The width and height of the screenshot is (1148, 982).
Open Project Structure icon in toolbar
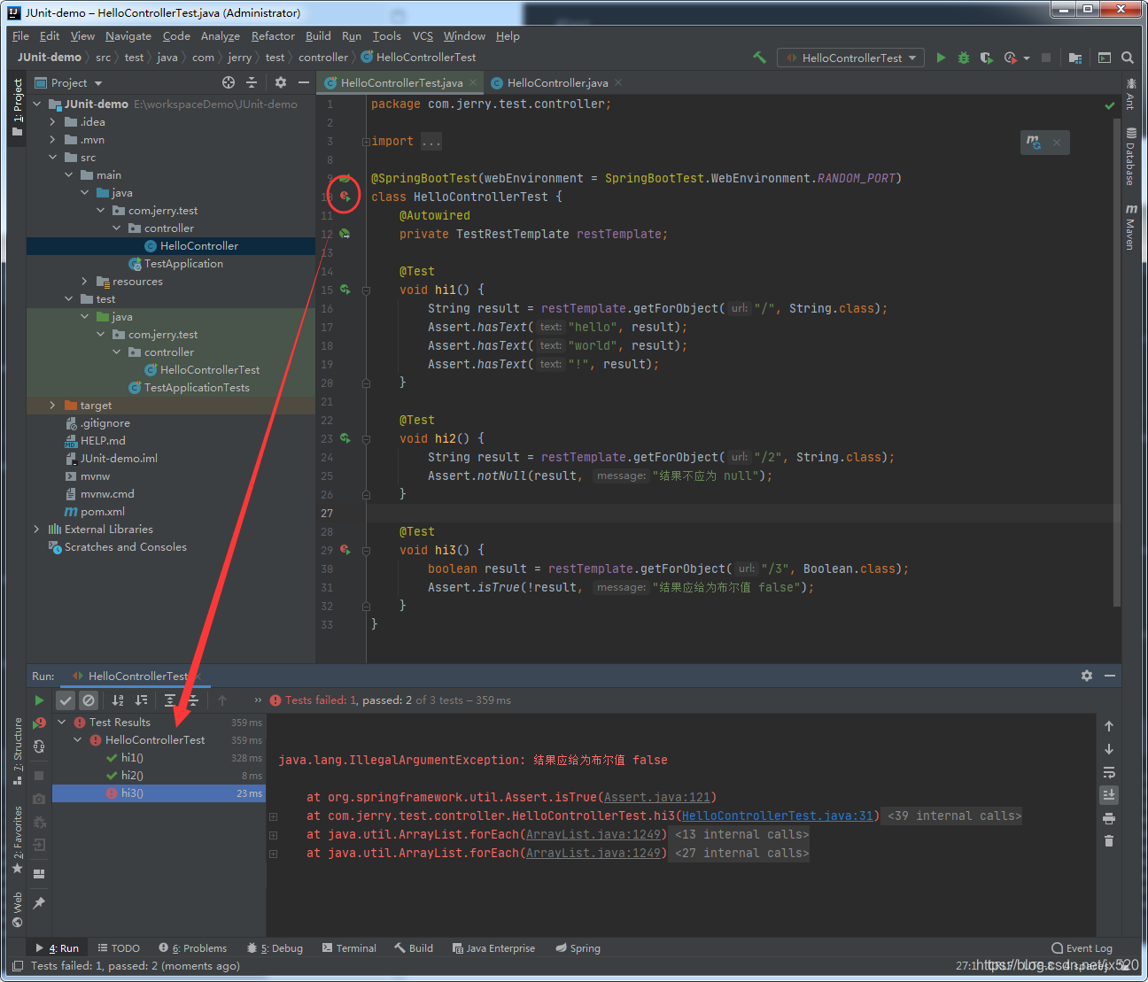(x=1075, y=58)
